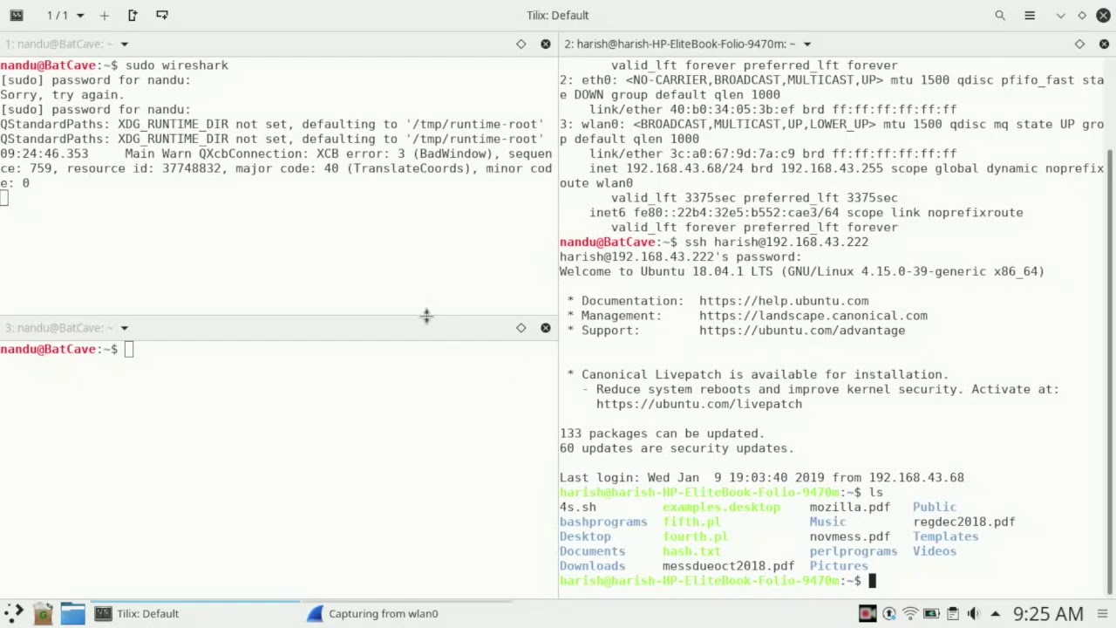Click messdueoct2018.pdf in the ls output
This screenshot has width=1116, height=628.
(728, 566)
